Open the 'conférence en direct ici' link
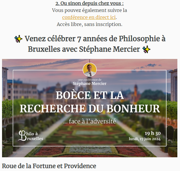 pos(89,17)
